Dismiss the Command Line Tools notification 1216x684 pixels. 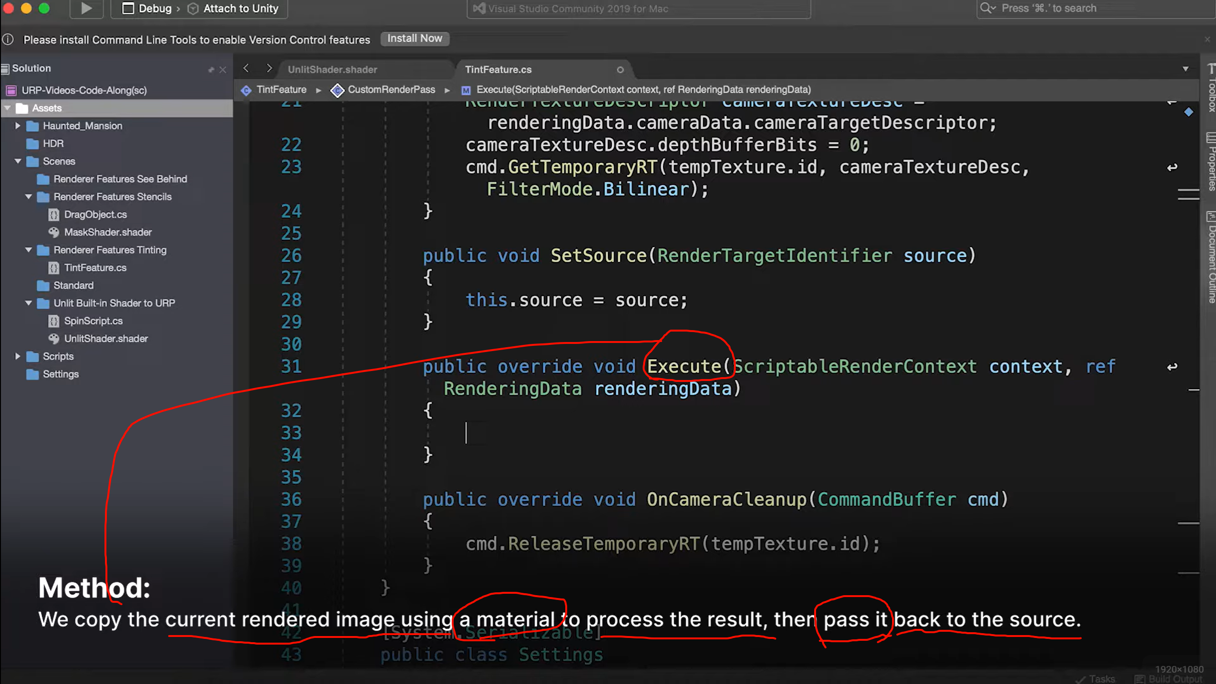pyautogui.click(x=1207, y=39)
